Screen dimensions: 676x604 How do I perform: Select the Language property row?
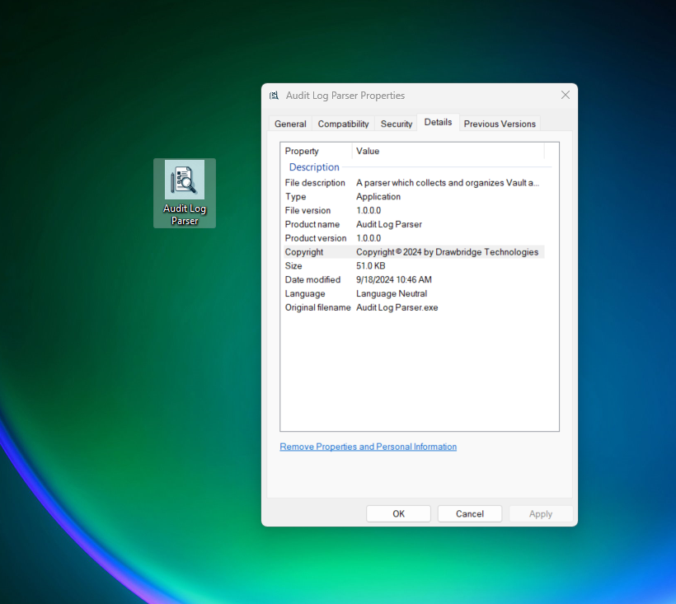click(x=414, y=293)
